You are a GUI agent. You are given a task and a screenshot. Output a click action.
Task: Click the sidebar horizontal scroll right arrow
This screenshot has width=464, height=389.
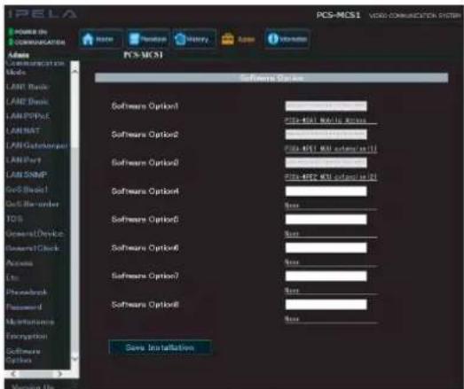click(59, 374)
